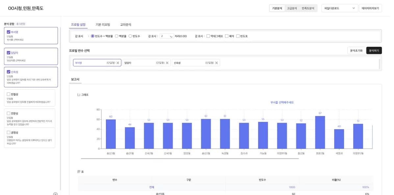Remove the 담당자 variable with its X icon
The width and height of the screenshot is (394, 195).
tap(167, 63)
